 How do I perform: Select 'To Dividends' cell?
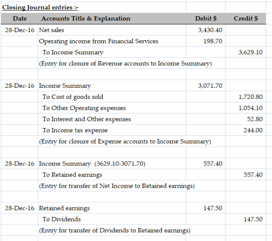coord(62,219)
